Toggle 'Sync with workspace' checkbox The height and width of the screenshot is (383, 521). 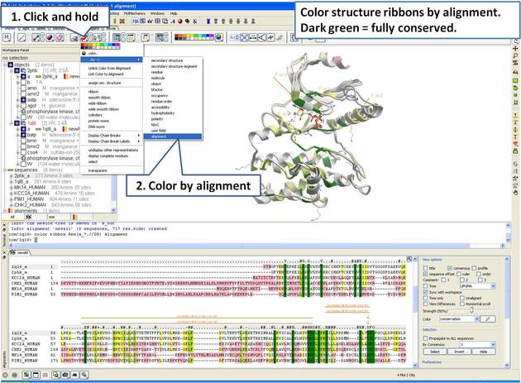[425, 292]
